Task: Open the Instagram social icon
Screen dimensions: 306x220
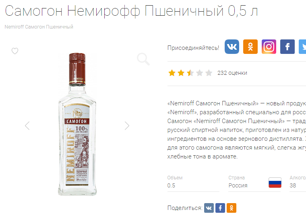Action: (269, 47)
